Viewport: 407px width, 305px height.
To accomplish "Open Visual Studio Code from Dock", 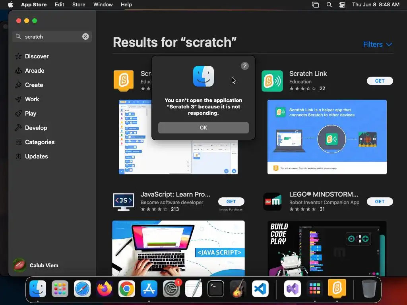I will point(260,289).
